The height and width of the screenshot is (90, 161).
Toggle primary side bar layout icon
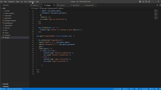(x=140, y=2)
